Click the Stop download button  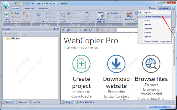[x=49, y=13]
